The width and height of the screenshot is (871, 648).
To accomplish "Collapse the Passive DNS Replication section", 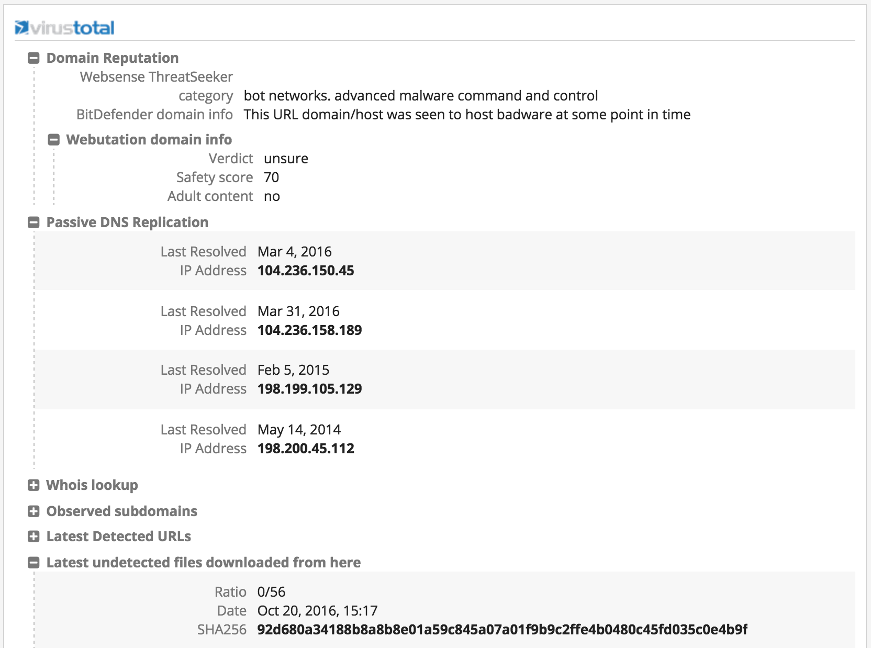I will (x=33, y=222).
